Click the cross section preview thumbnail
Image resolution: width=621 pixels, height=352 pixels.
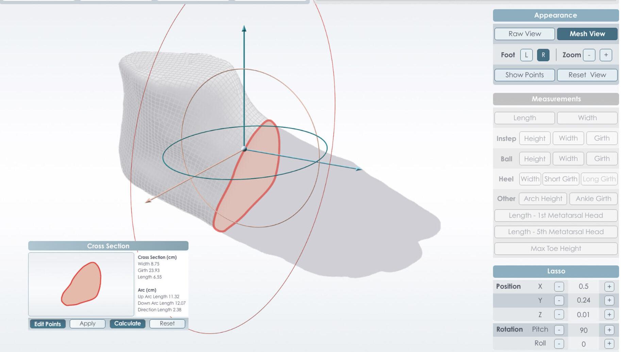[x=81, y=284]
